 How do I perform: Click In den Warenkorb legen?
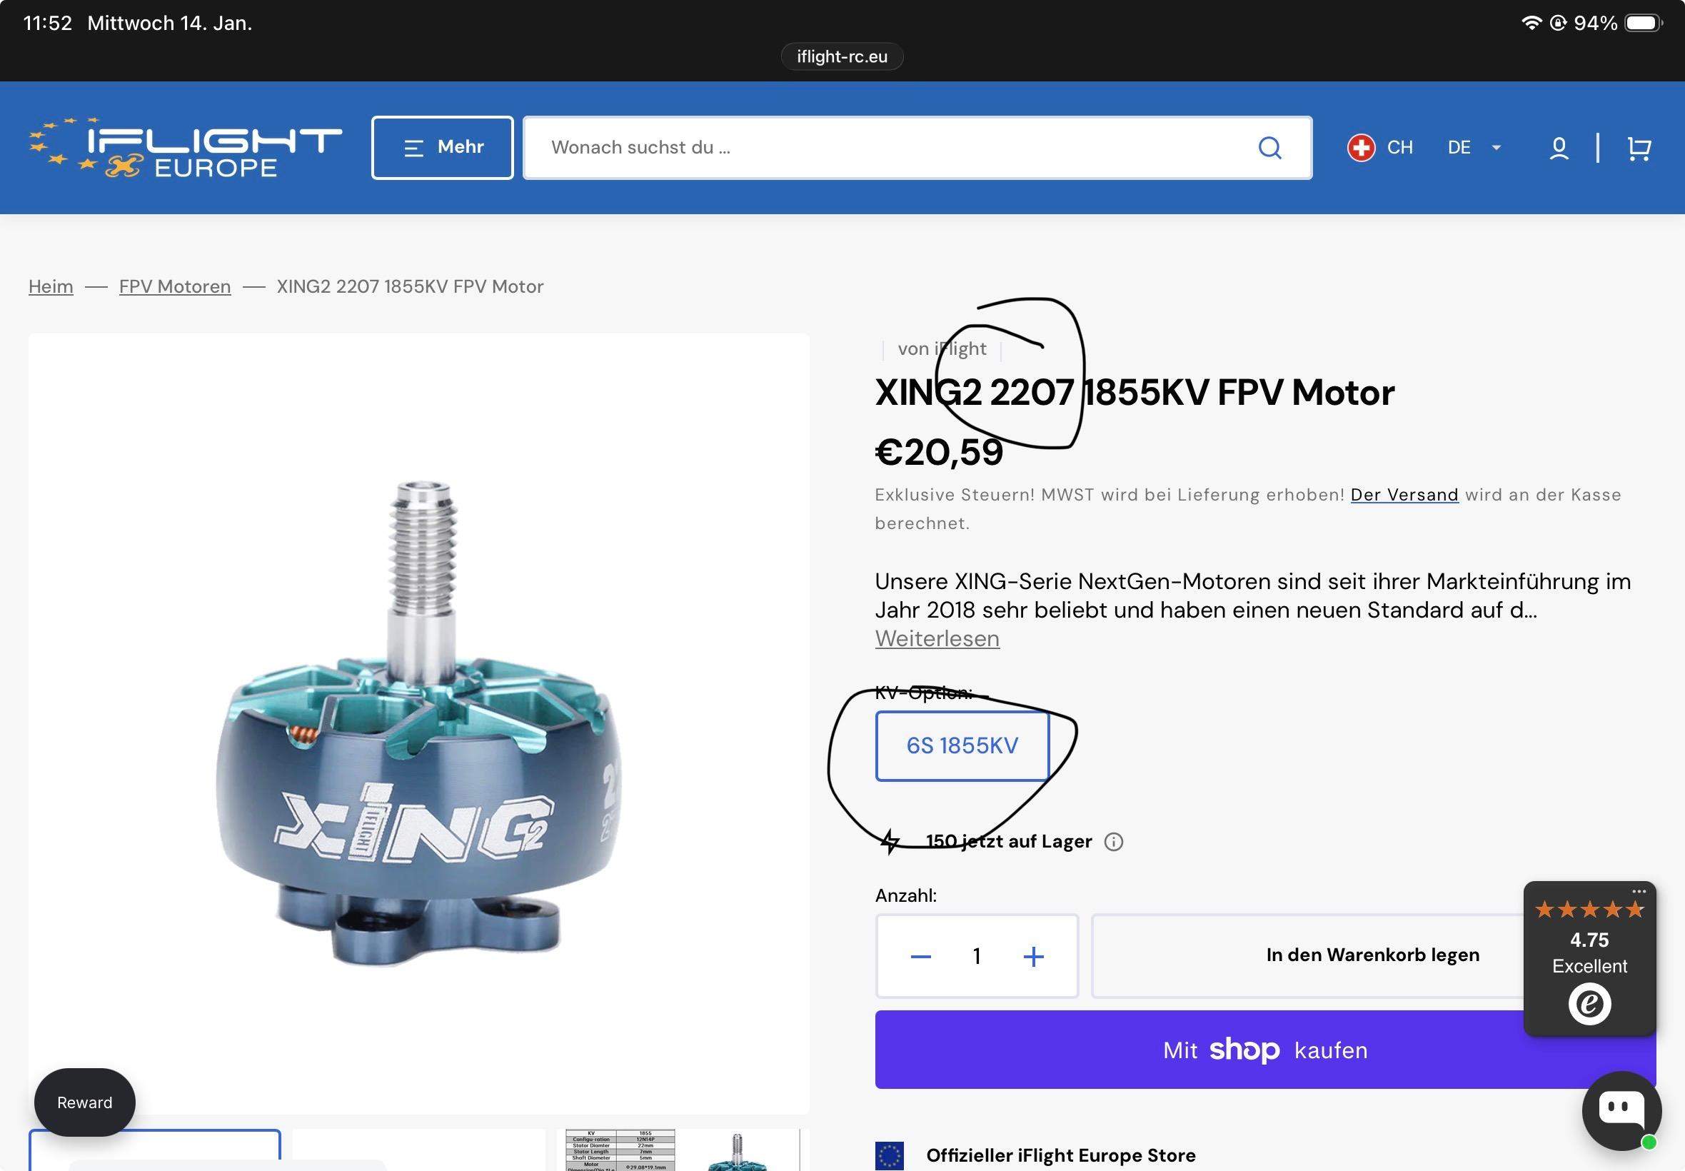pyautogui.click(x=1372, y=955)
